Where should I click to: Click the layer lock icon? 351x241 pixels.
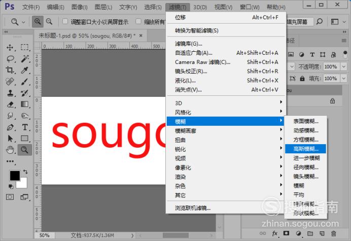pos(332,101)
